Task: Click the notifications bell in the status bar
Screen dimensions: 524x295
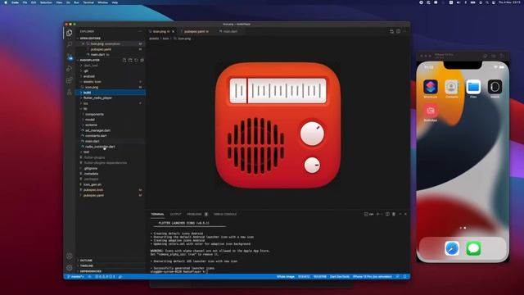Action: (405, 277)
